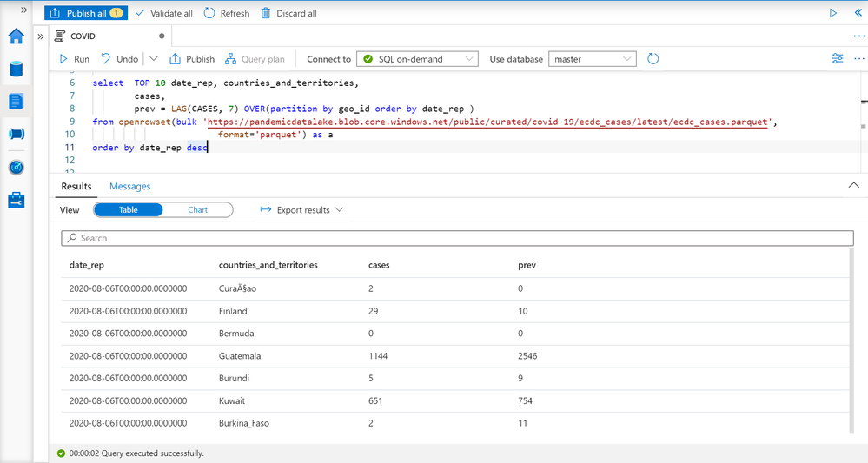
Task: Select the COVID script tab
Action: pyautogui.click(x=109, y=36)
